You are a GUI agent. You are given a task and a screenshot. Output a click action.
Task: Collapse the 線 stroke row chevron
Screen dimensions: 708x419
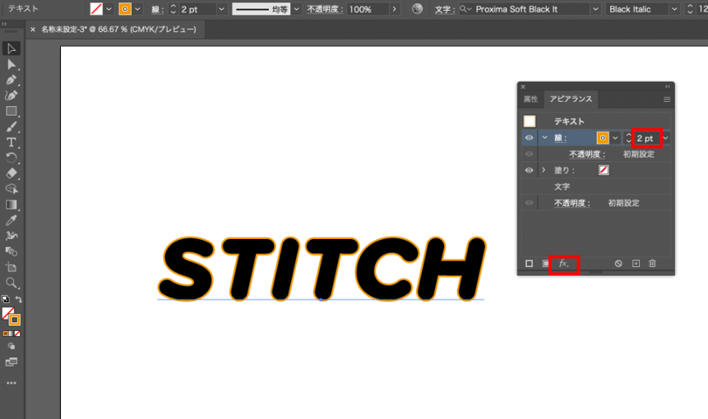click(545, 137)
